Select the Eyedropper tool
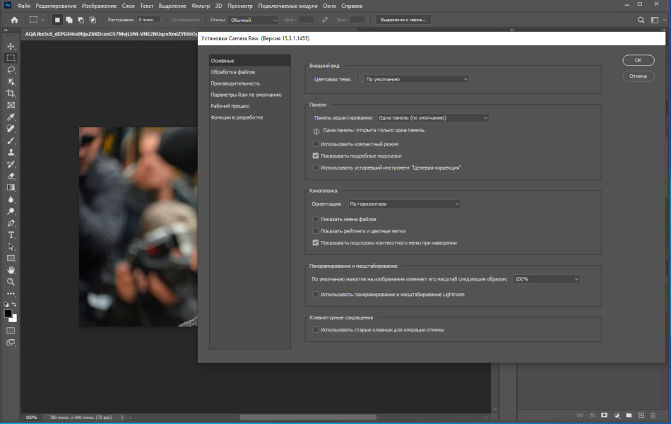The width and height of the screenshot is (671, 424). tap(11, 117)
